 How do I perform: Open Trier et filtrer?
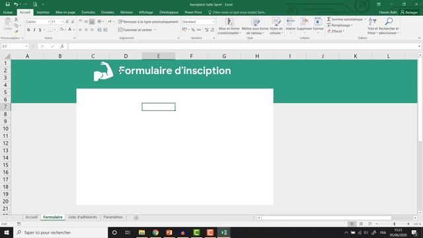point(373,26)
